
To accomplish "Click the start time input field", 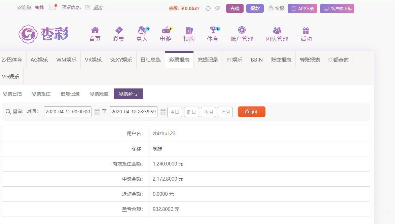I will 68,112.
